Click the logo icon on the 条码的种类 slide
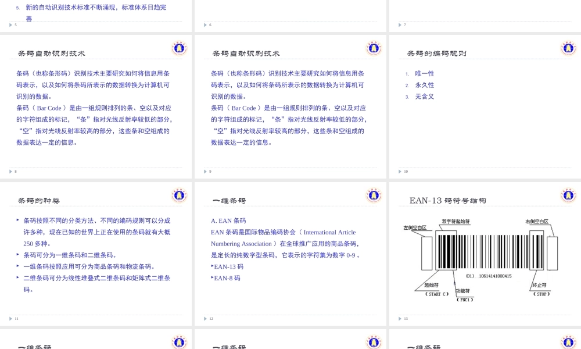Image resolution: width=581 pixels, height=349 pixels. point(179,195)
